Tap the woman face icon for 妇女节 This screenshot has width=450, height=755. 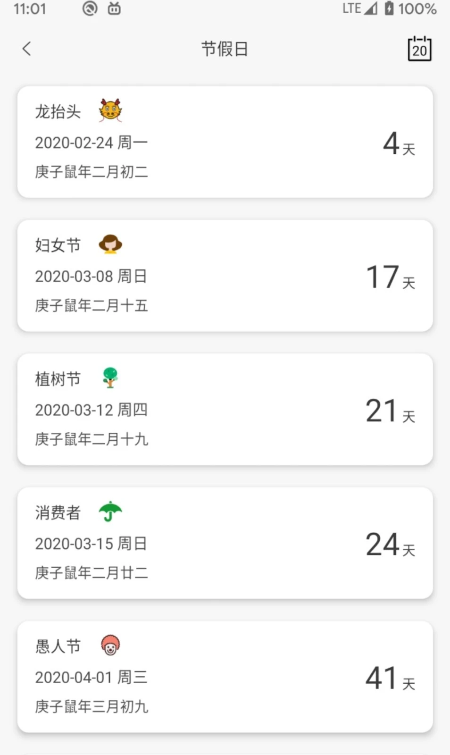click(x=110, y=244)
